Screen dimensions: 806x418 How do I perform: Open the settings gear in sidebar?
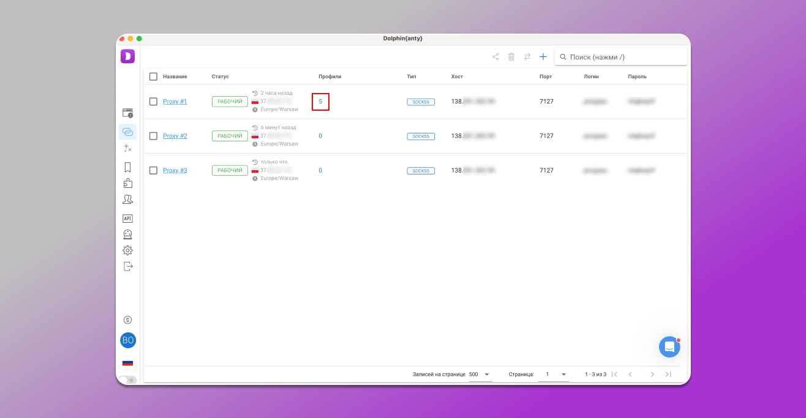127,250
